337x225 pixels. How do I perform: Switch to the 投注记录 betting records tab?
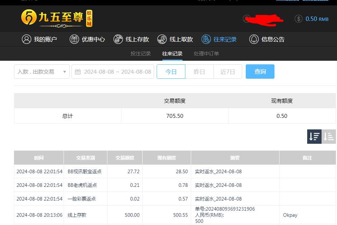click(x=141, y=53)
